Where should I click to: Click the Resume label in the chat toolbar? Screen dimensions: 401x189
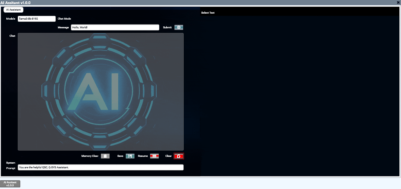click(x=143, y=156)
